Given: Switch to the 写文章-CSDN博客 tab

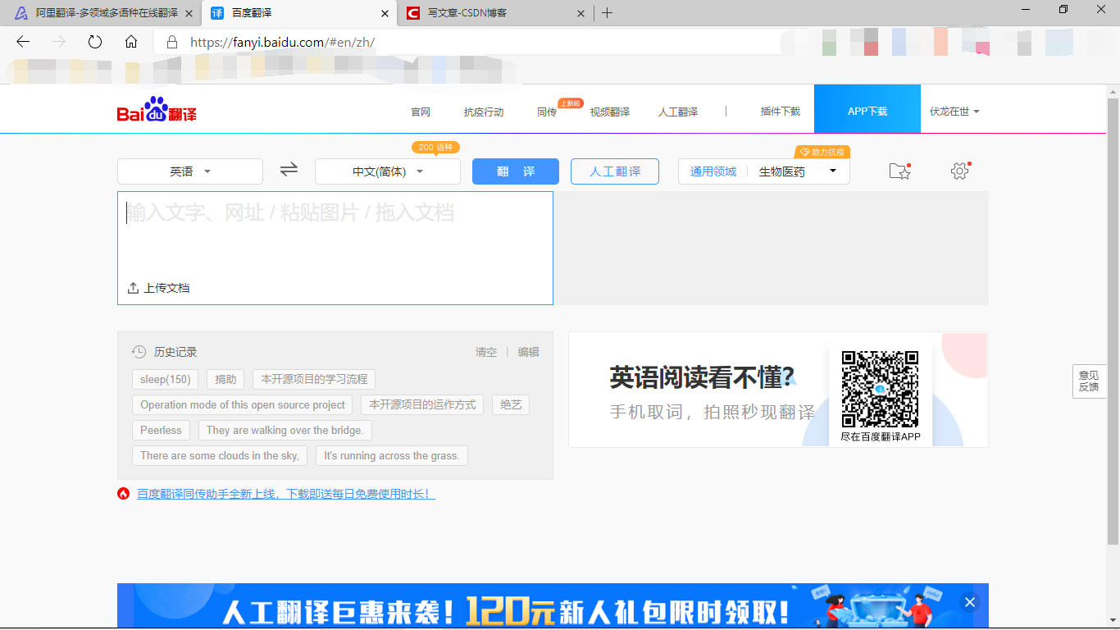Looking at the screenshot, I should 496,13.
